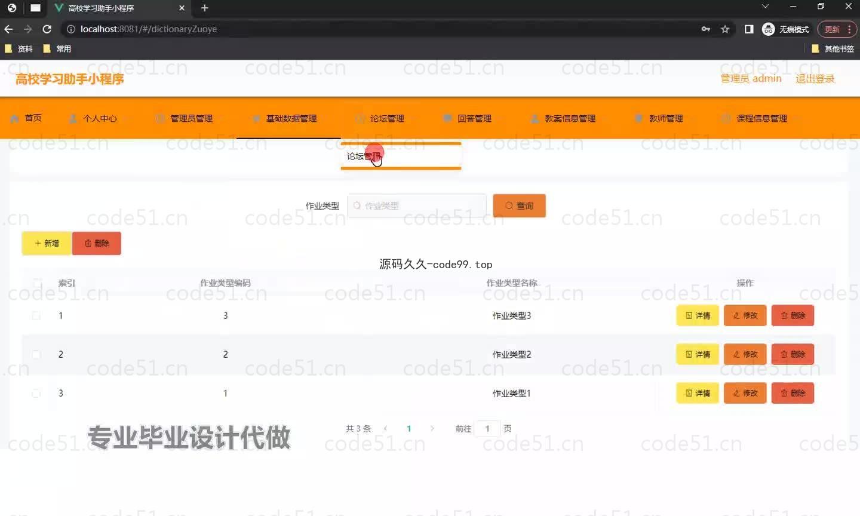Click 删除 for 作业类型2

click(793, 354)
